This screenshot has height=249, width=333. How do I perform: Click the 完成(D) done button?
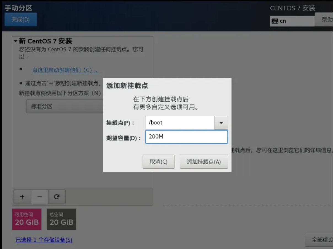click(21, 20)
